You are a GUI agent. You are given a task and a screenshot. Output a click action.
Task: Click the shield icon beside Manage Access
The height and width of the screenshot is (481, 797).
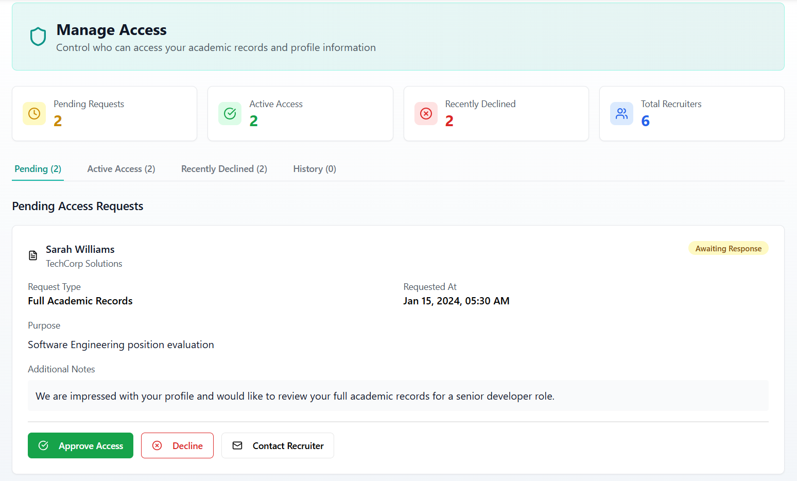(38, 37)
